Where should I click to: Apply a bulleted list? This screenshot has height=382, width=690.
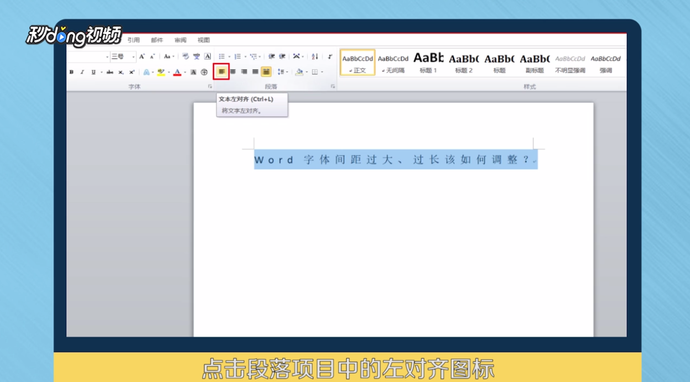pyautogui.click(x=221, y=56)
